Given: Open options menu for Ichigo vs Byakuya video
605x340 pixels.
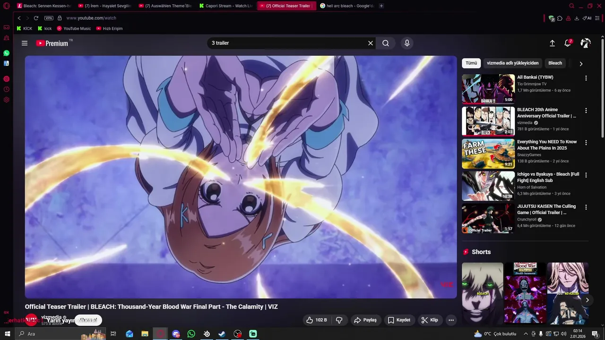Looking at the screenshot, I should pos(586,175).
